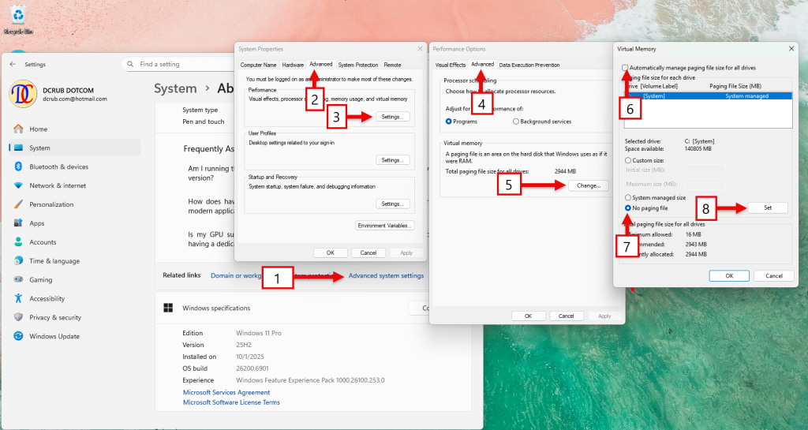Close the System Properties dialog
The image size is (808, 430).
click(420, 49)
